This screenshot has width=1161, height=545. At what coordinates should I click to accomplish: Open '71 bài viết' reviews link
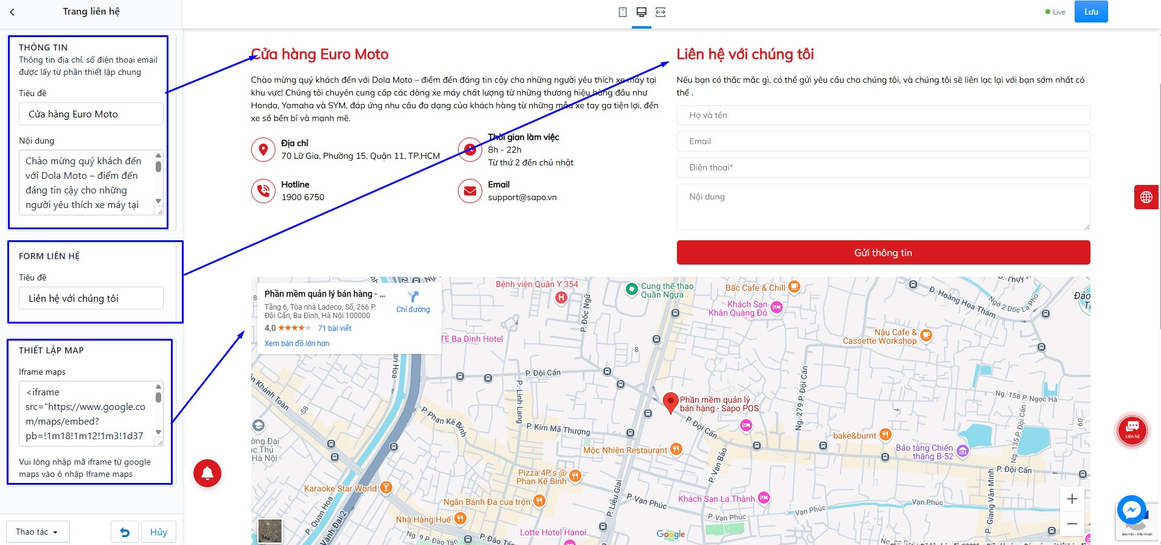pos(334,328)
